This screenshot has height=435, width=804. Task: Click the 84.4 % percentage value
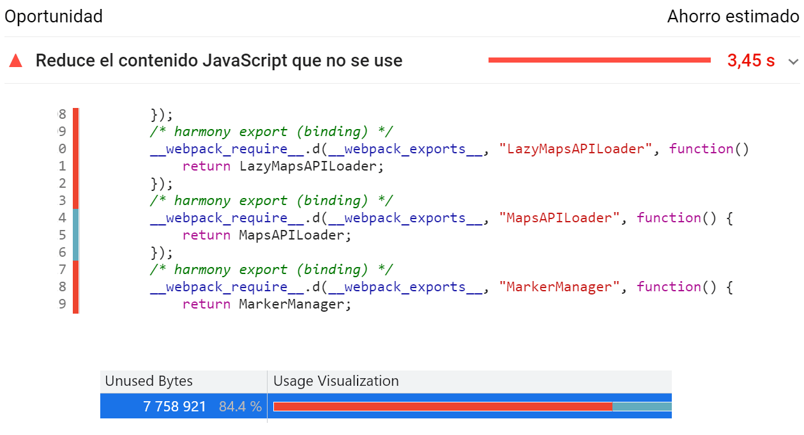pyautogui.click(x=240, y=406)
